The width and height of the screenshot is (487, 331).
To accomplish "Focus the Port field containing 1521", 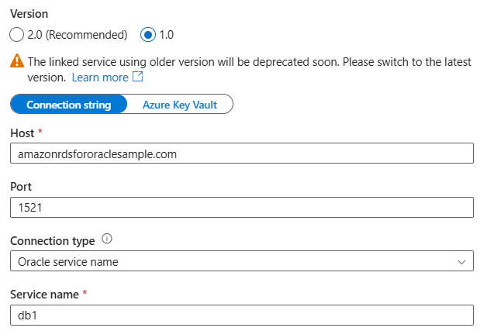I will [241, 208].
